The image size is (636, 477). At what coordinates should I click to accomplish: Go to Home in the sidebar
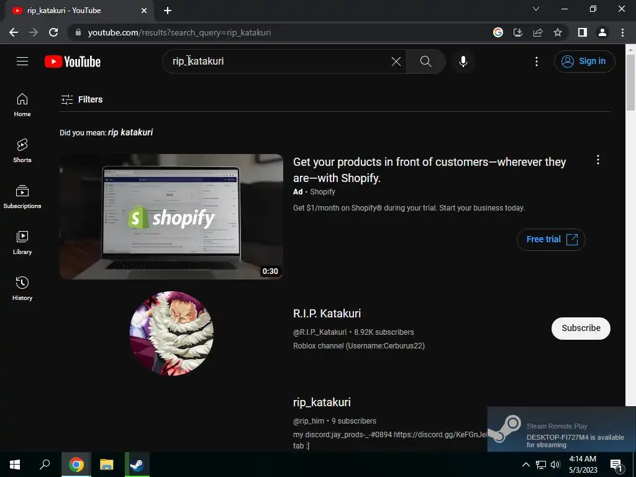coord(22,105)
